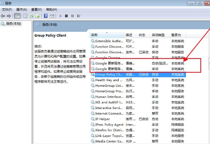
Task: Click the blue Help toolbar icon
Action: pos(46,16)
